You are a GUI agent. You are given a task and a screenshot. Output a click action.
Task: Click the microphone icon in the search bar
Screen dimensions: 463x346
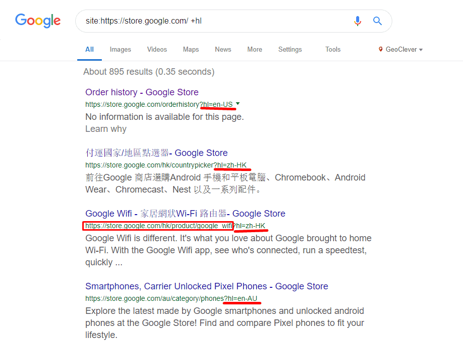click(357, 21)
